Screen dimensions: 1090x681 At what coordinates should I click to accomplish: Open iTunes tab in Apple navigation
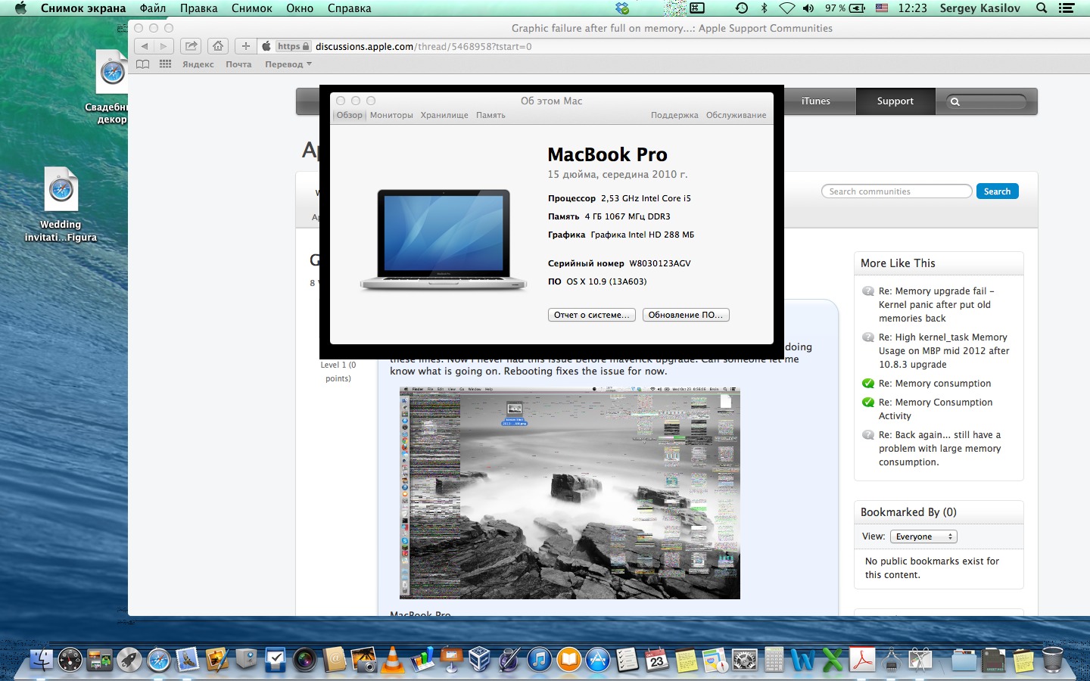click(x=816, y=101)
